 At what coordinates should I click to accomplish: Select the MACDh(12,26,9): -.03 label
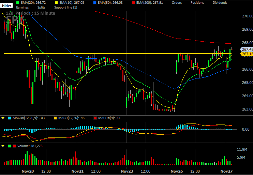coord(29,118)
